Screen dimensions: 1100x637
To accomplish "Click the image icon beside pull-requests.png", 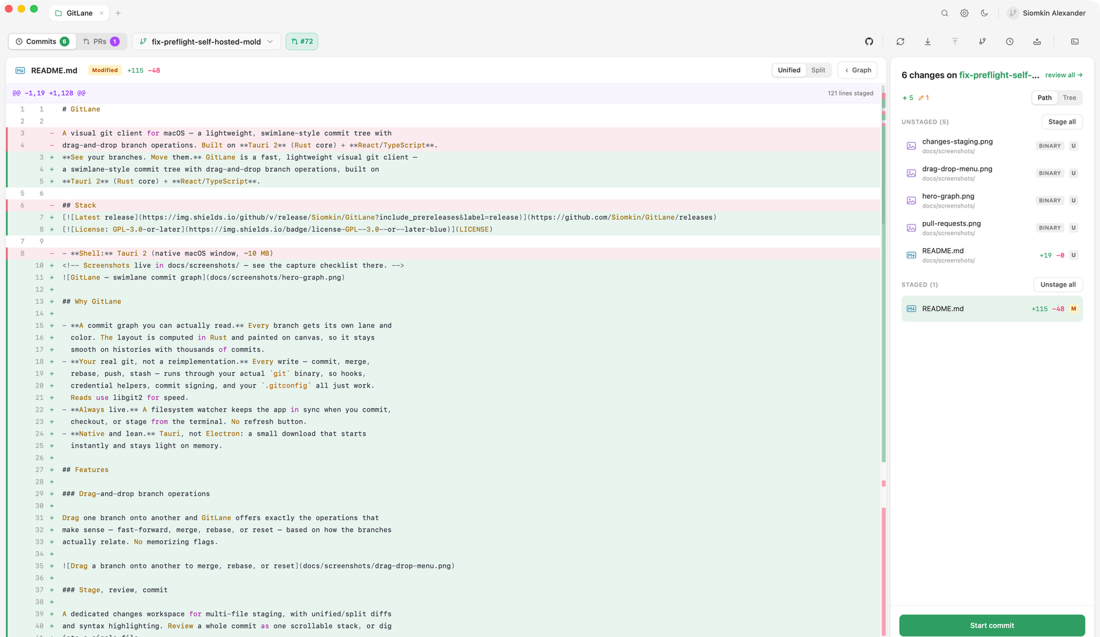I will (x=911, y=227).
